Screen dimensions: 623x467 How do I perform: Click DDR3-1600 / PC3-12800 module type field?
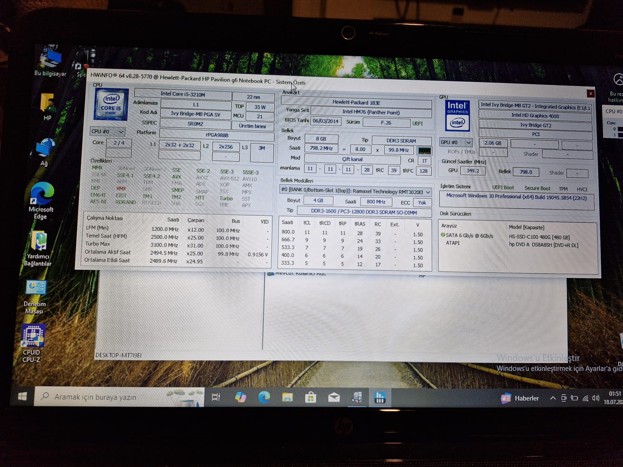pos(364,212)
